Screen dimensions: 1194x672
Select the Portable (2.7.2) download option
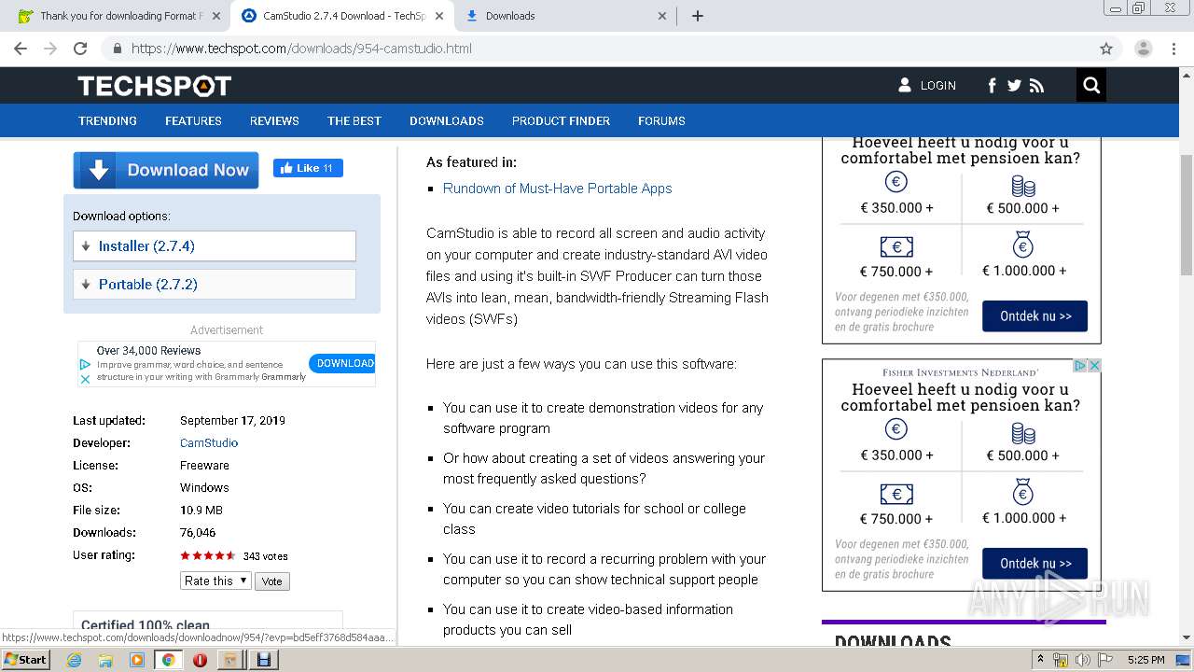click(x=215, y=284)
